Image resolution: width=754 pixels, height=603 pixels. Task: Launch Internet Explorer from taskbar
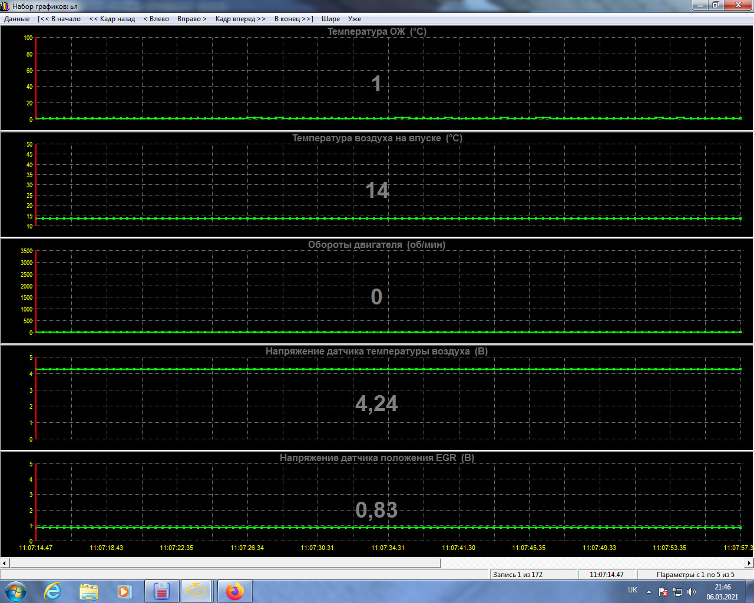tap(53, 591)
